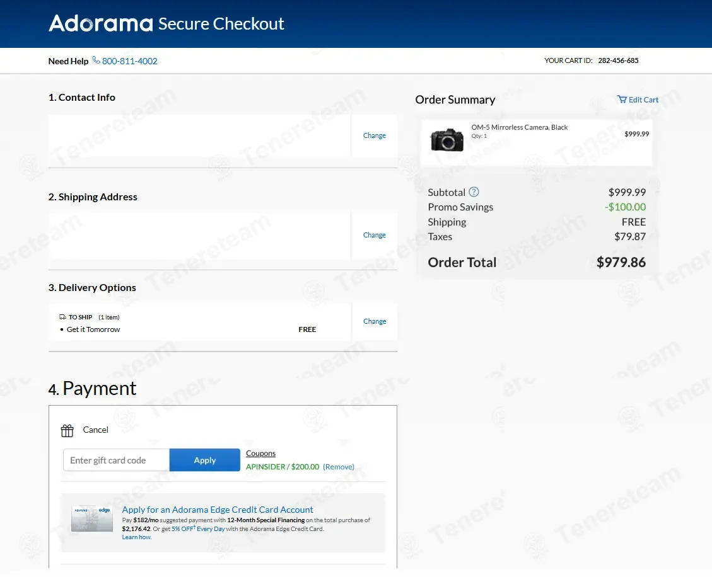This screenshot has width=712, height=577.
Task: Apply for an Adorama Edge Credit Card Account
Action: point(218,510)
